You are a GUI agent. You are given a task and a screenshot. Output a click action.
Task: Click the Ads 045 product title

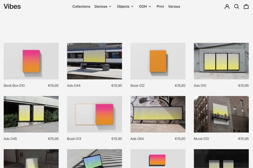coord(11,139)
